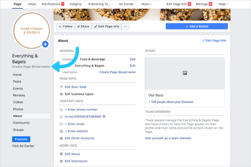Open Reviews in the left sidebar
Screen dimensions: 251x167
(19, 96)
